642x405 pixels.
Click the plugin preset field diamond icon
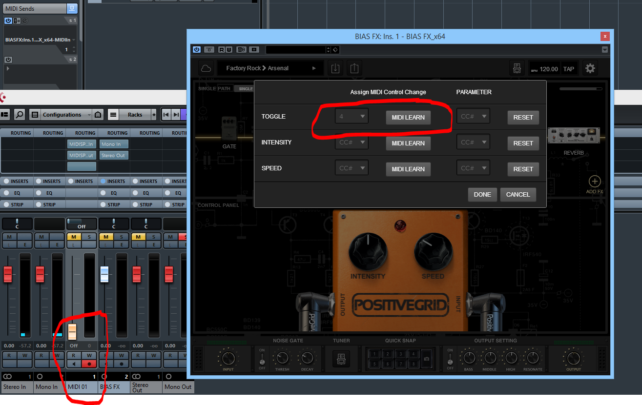[x=335, y=50]
